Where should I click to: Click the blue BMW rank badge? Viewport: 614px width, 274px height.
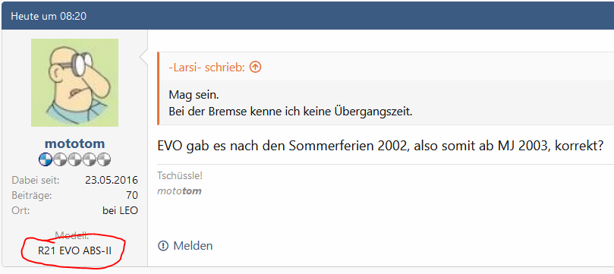point(46,159)
